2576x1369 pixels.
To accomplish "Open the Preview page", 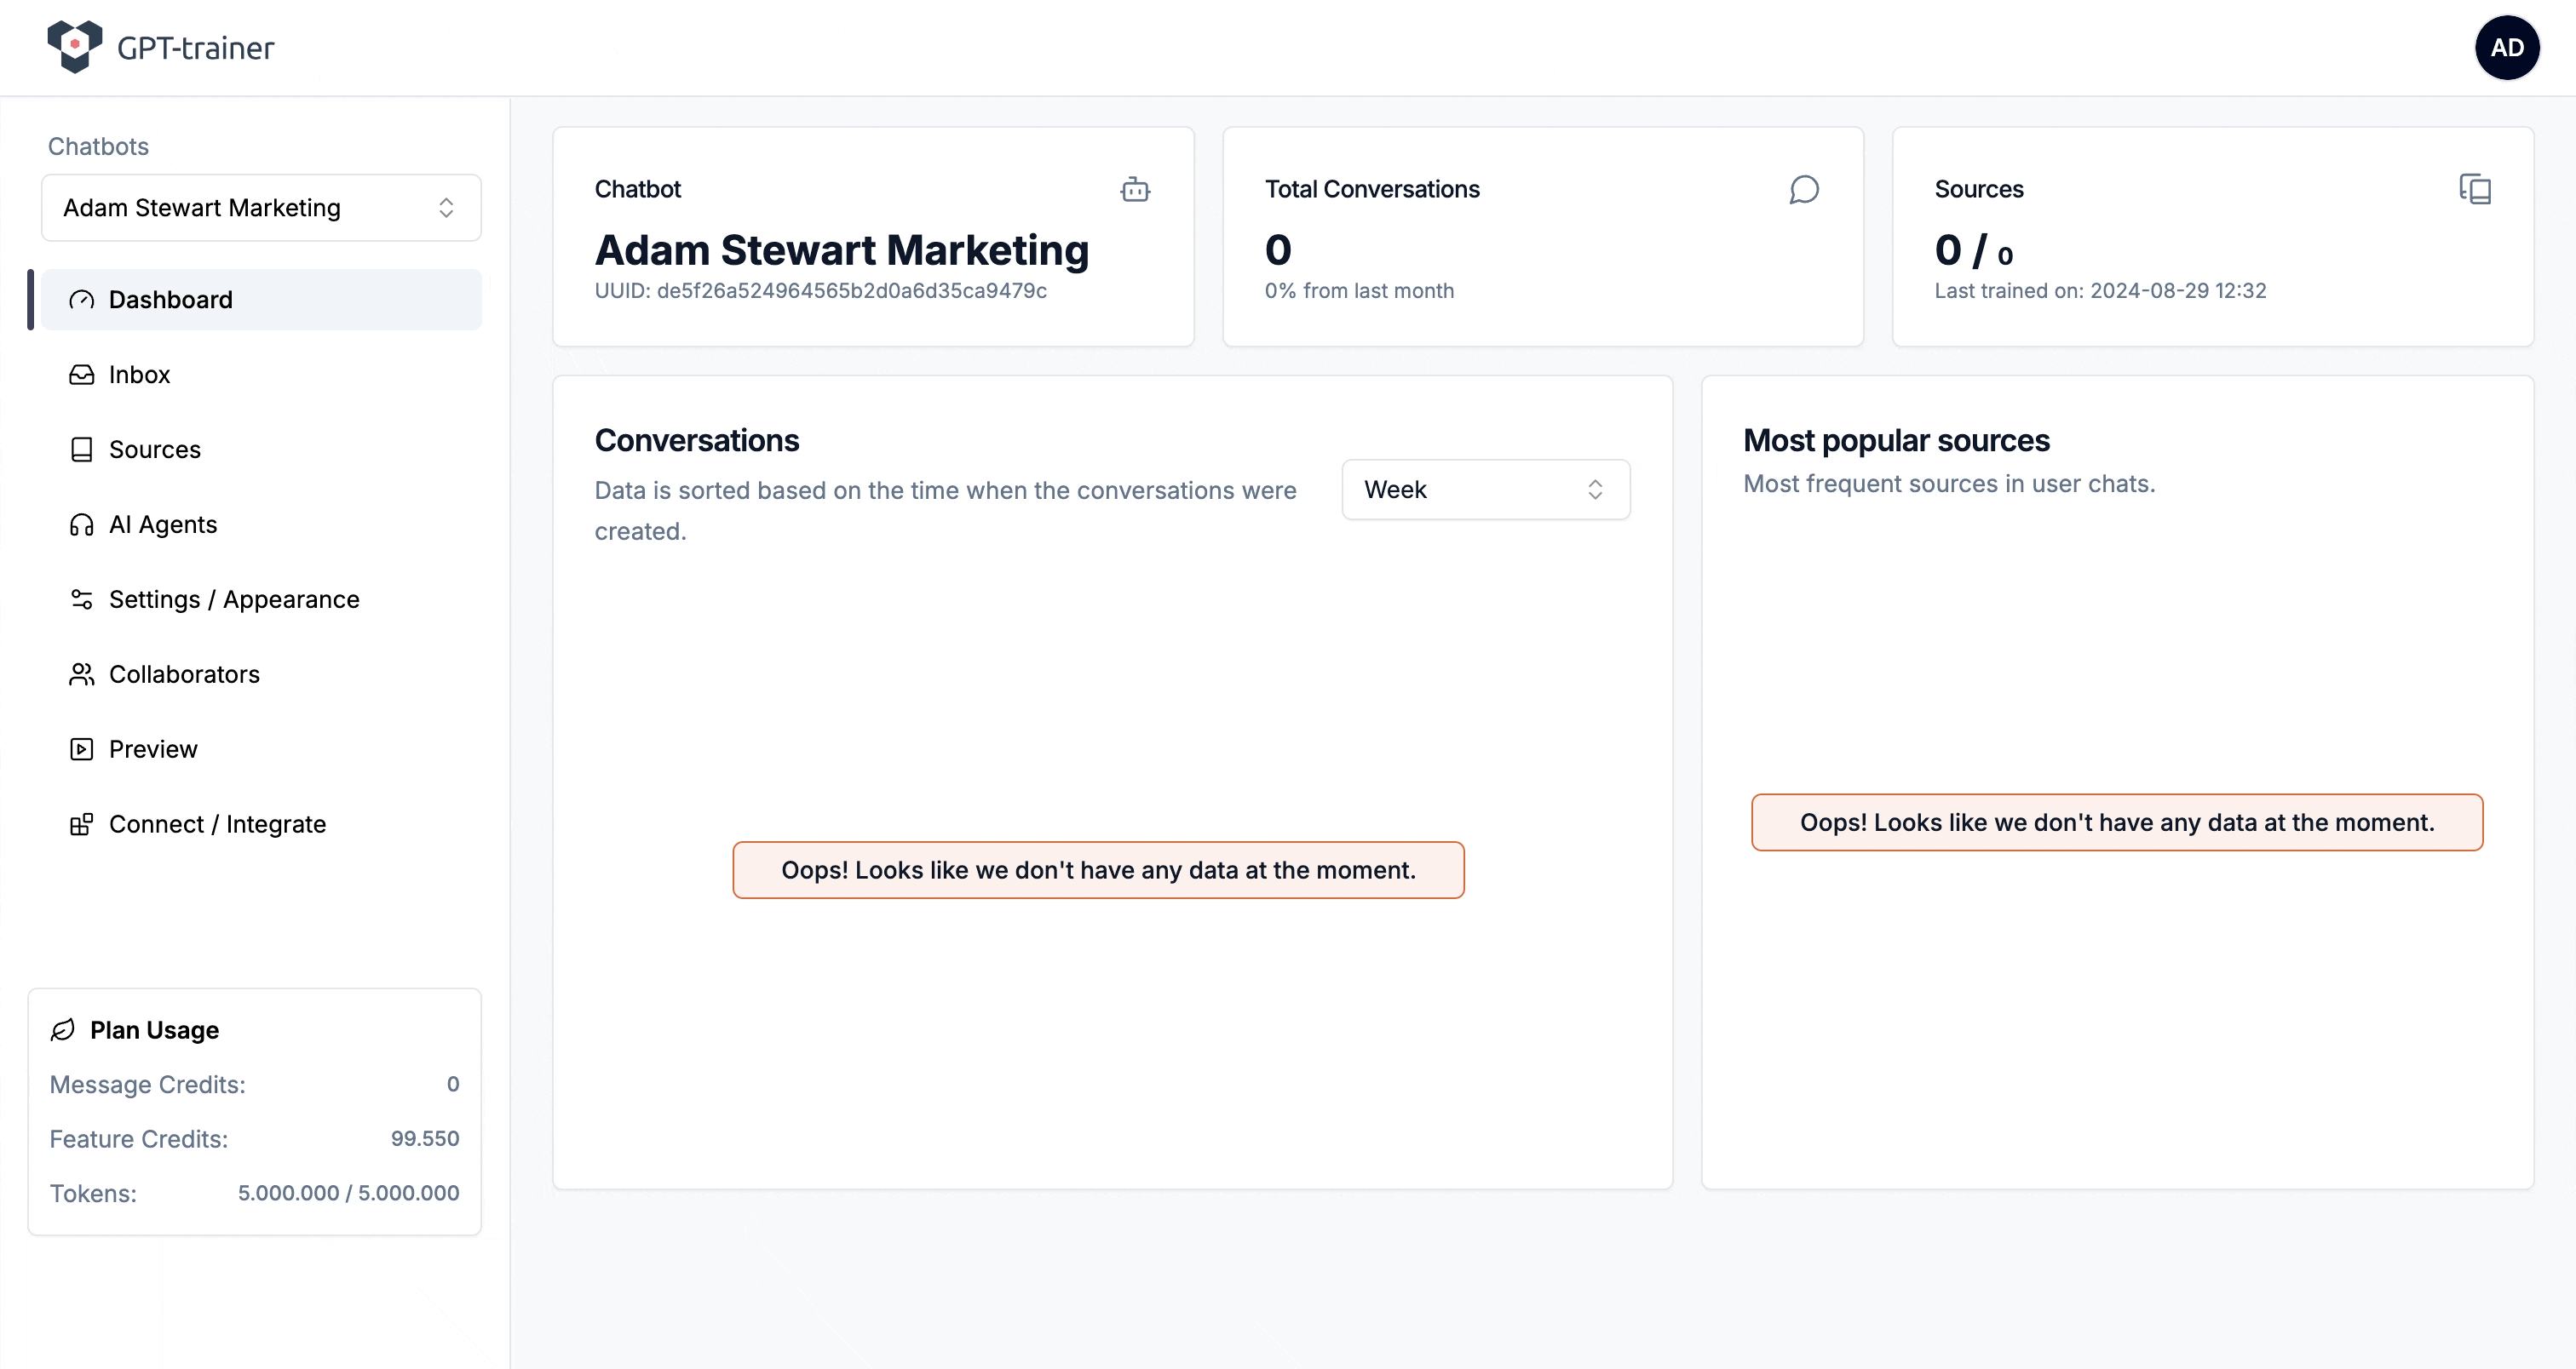I will pyautogui.click(x=261, y=749).
